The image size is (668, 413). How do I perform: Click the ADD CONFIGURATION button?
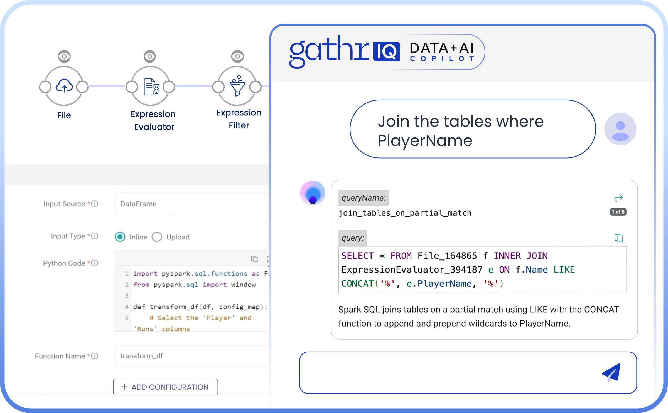coord(165,387)
